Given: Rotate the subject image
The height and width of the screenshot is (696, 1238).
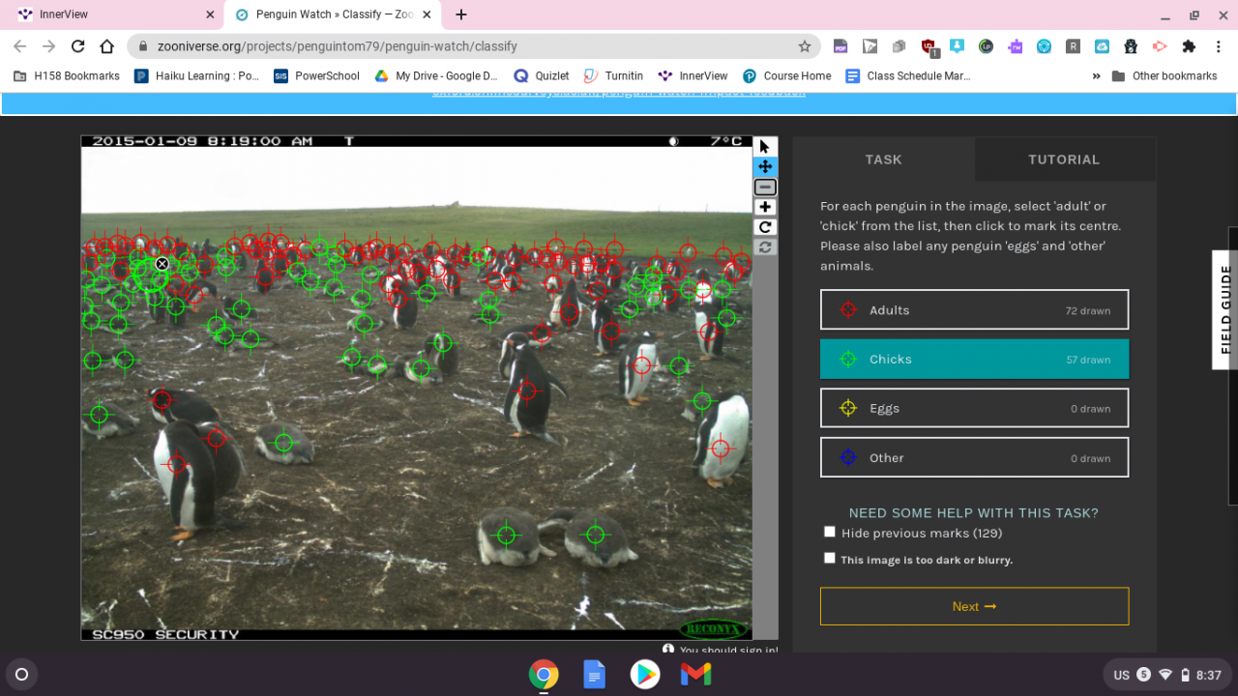Looking at the screenshot, I should click(765, 228).
